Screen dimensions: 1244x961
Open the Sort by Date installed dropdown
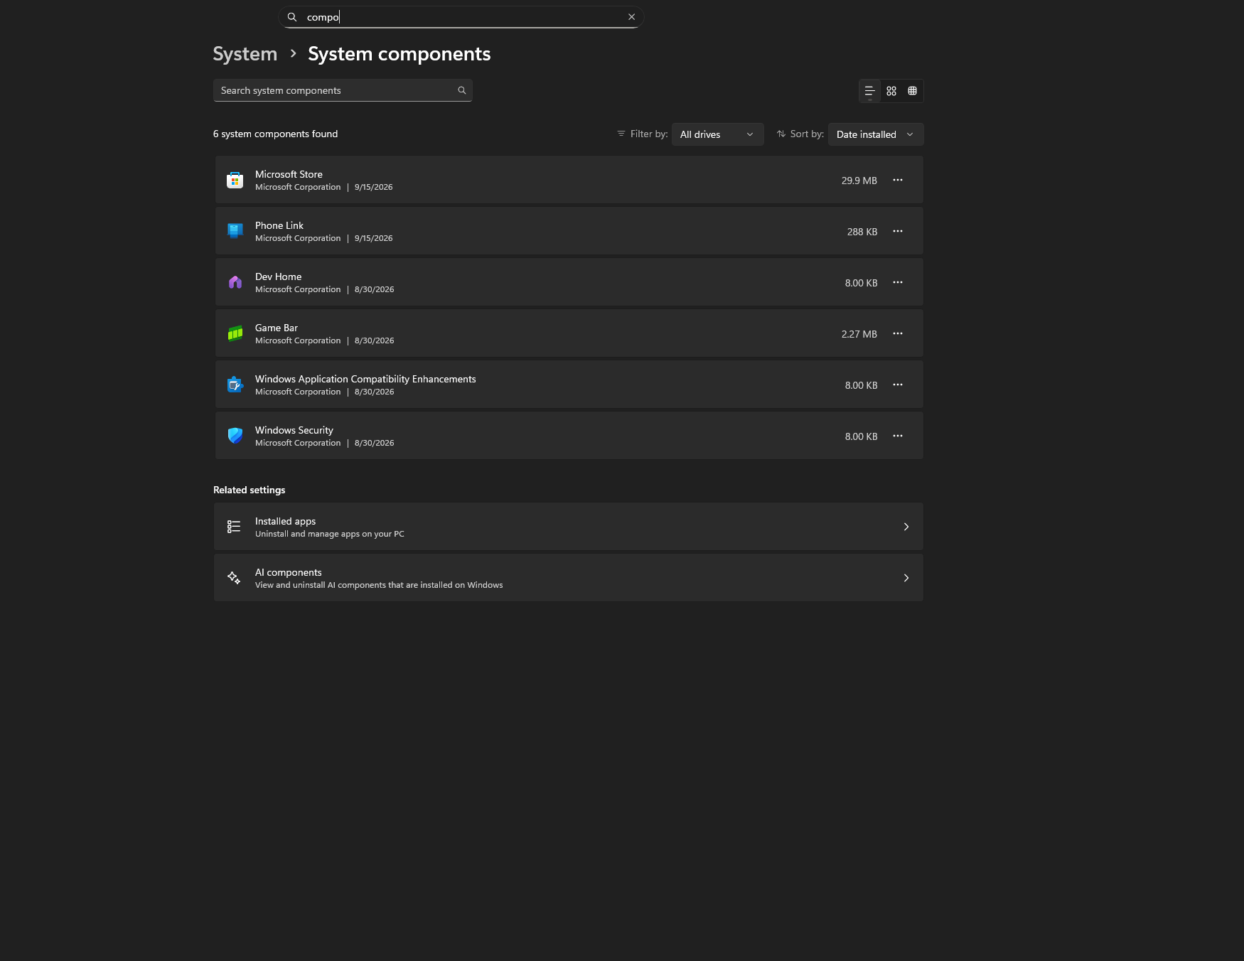(876, 134)
